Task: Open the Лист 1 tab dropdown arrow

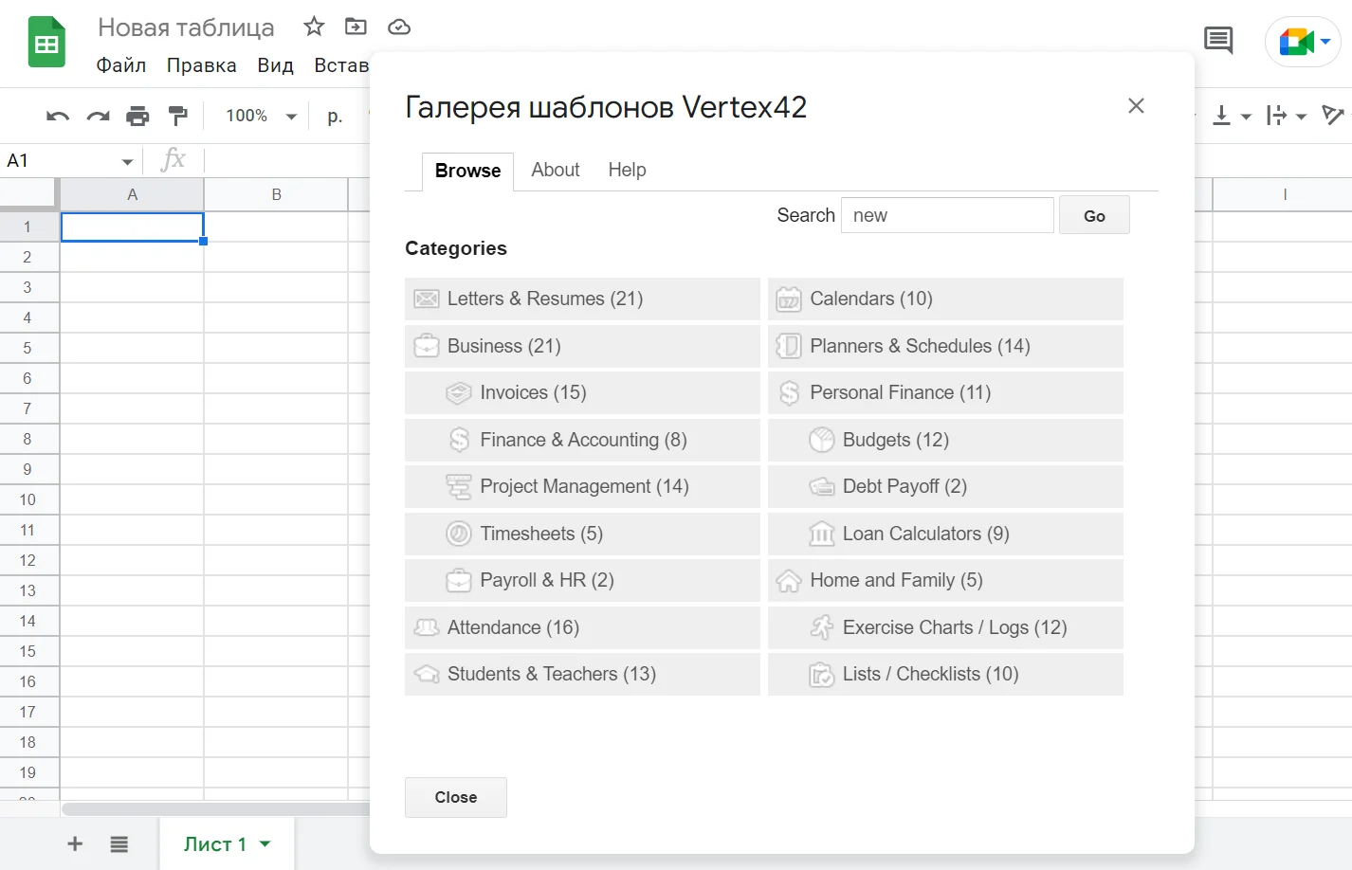Action: [x=265, y=843]
